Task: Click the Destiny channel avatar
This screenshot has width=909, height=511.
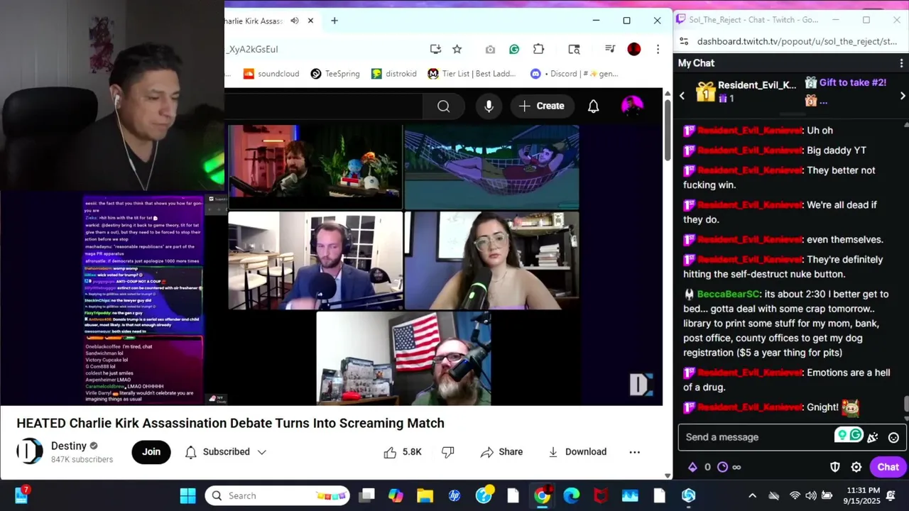Action: (x=29, y=451)
